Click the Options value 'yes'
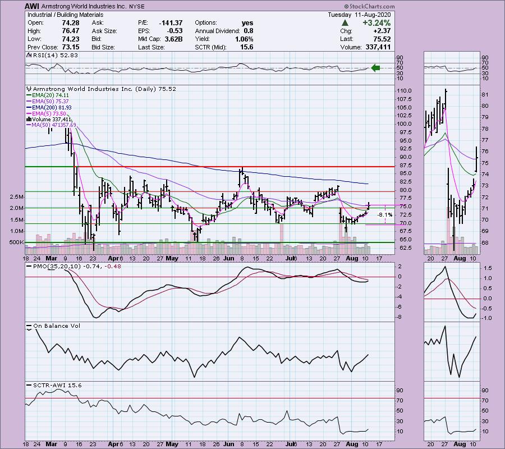Screen dimensions: 505x449 [x=247, y=23]
